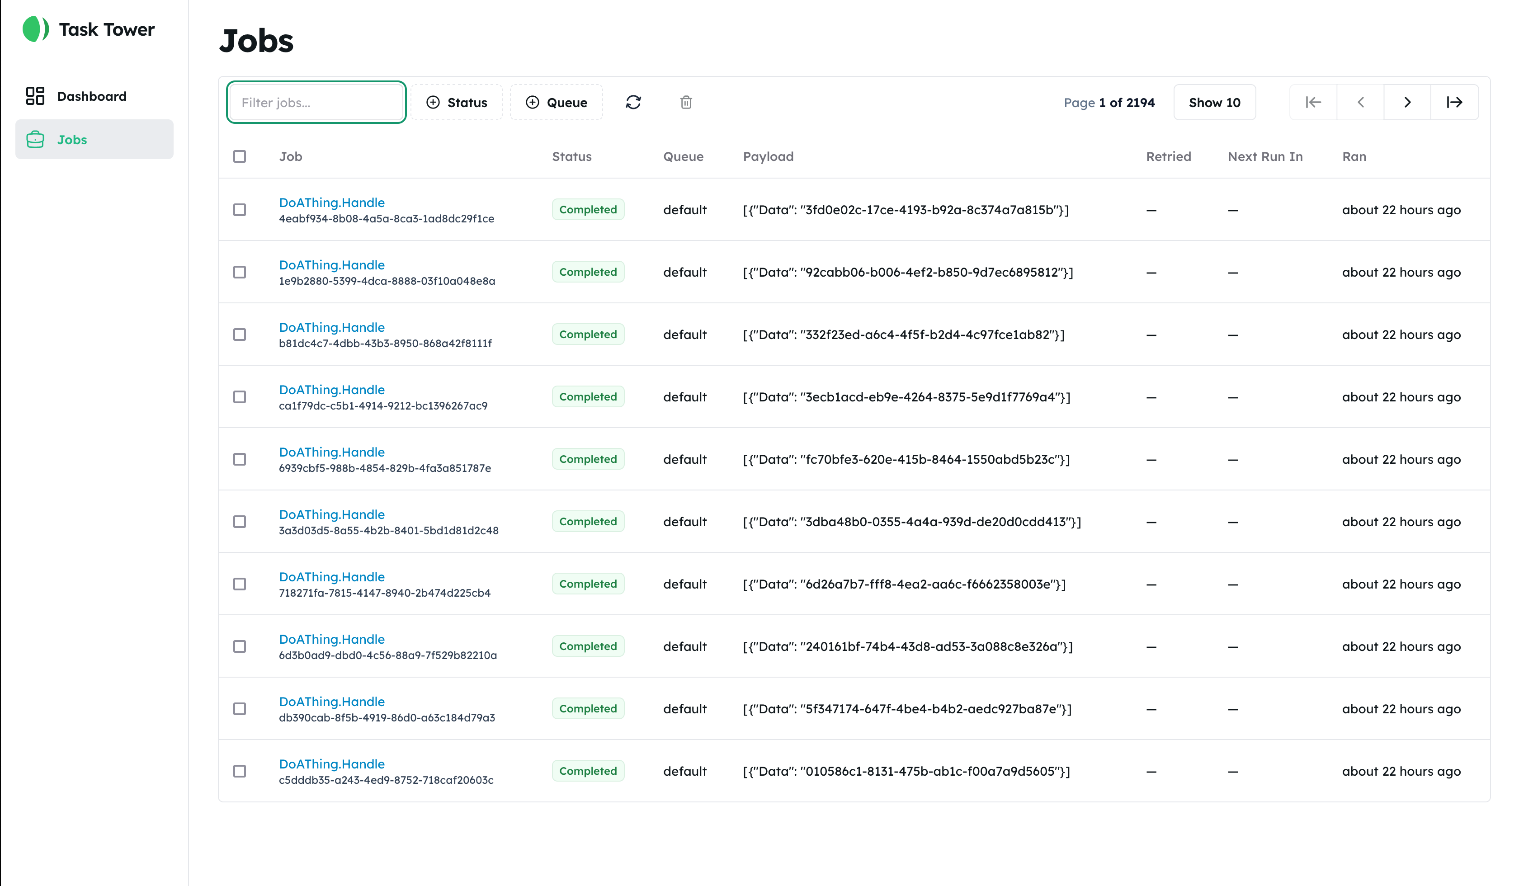Focus the Filter jobs input field
The width and height of the screenshot is (1519, 886).
(316, 103)
